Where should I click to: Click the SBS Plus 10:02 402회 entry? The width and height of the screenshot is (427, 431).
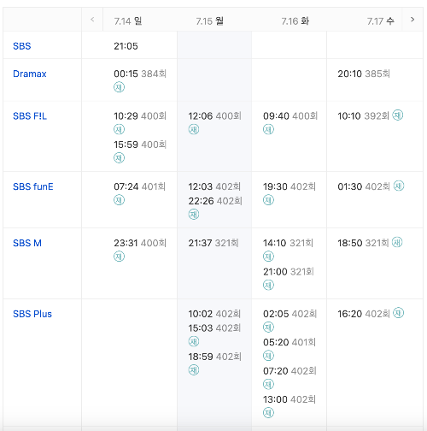214,314
